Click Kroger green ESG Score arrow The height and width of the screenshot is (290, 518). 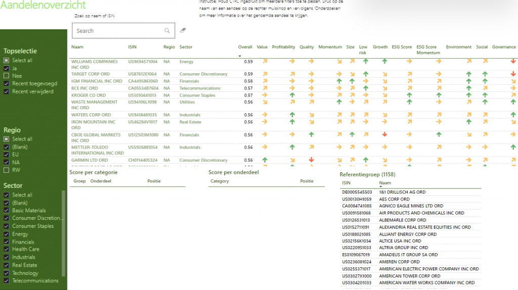tap(409, 95)
